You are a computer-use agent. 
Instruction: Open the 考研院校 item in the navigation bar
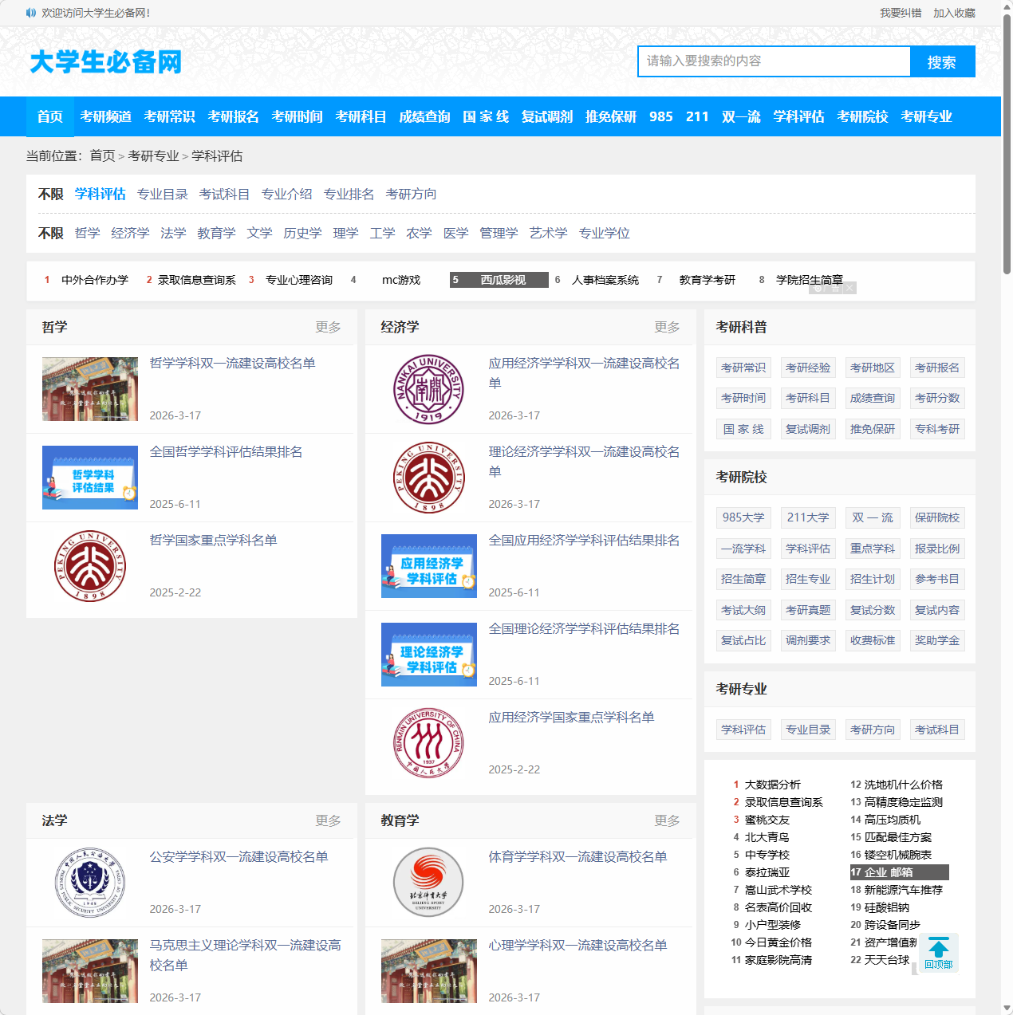863,116
